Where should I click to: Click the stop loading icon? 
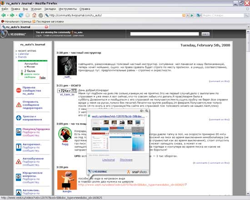pos(28,15)
